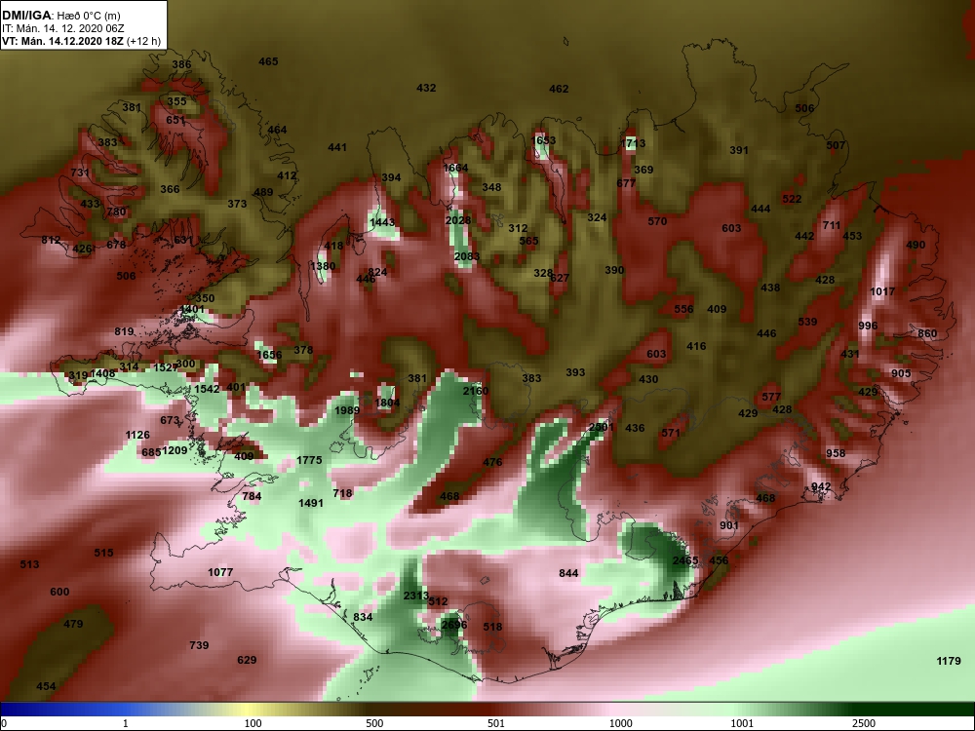
Task: Select the value 479 on the map
Action: click(73, 624)
